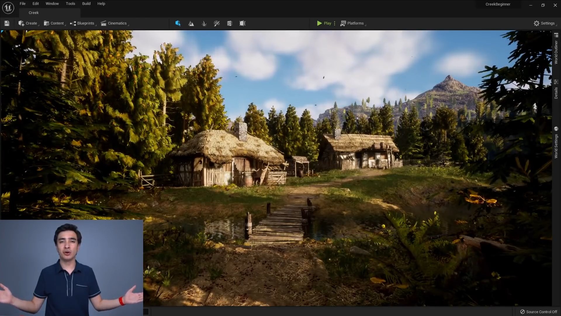Screen dimensions: 561x316
Task: Open the Content dropdown
Action: click(54, 23)
